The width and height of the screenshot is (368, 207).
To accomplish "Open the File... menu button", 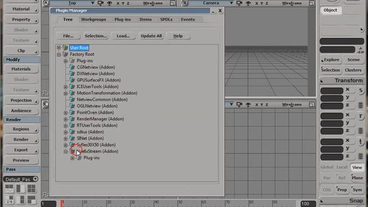I will tap(68, 36).
